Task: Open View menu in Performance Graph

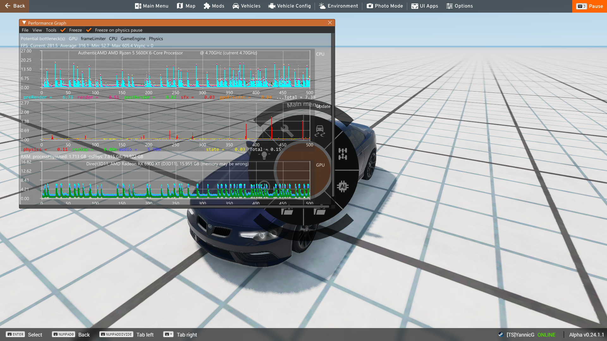Action: (37, 30)
